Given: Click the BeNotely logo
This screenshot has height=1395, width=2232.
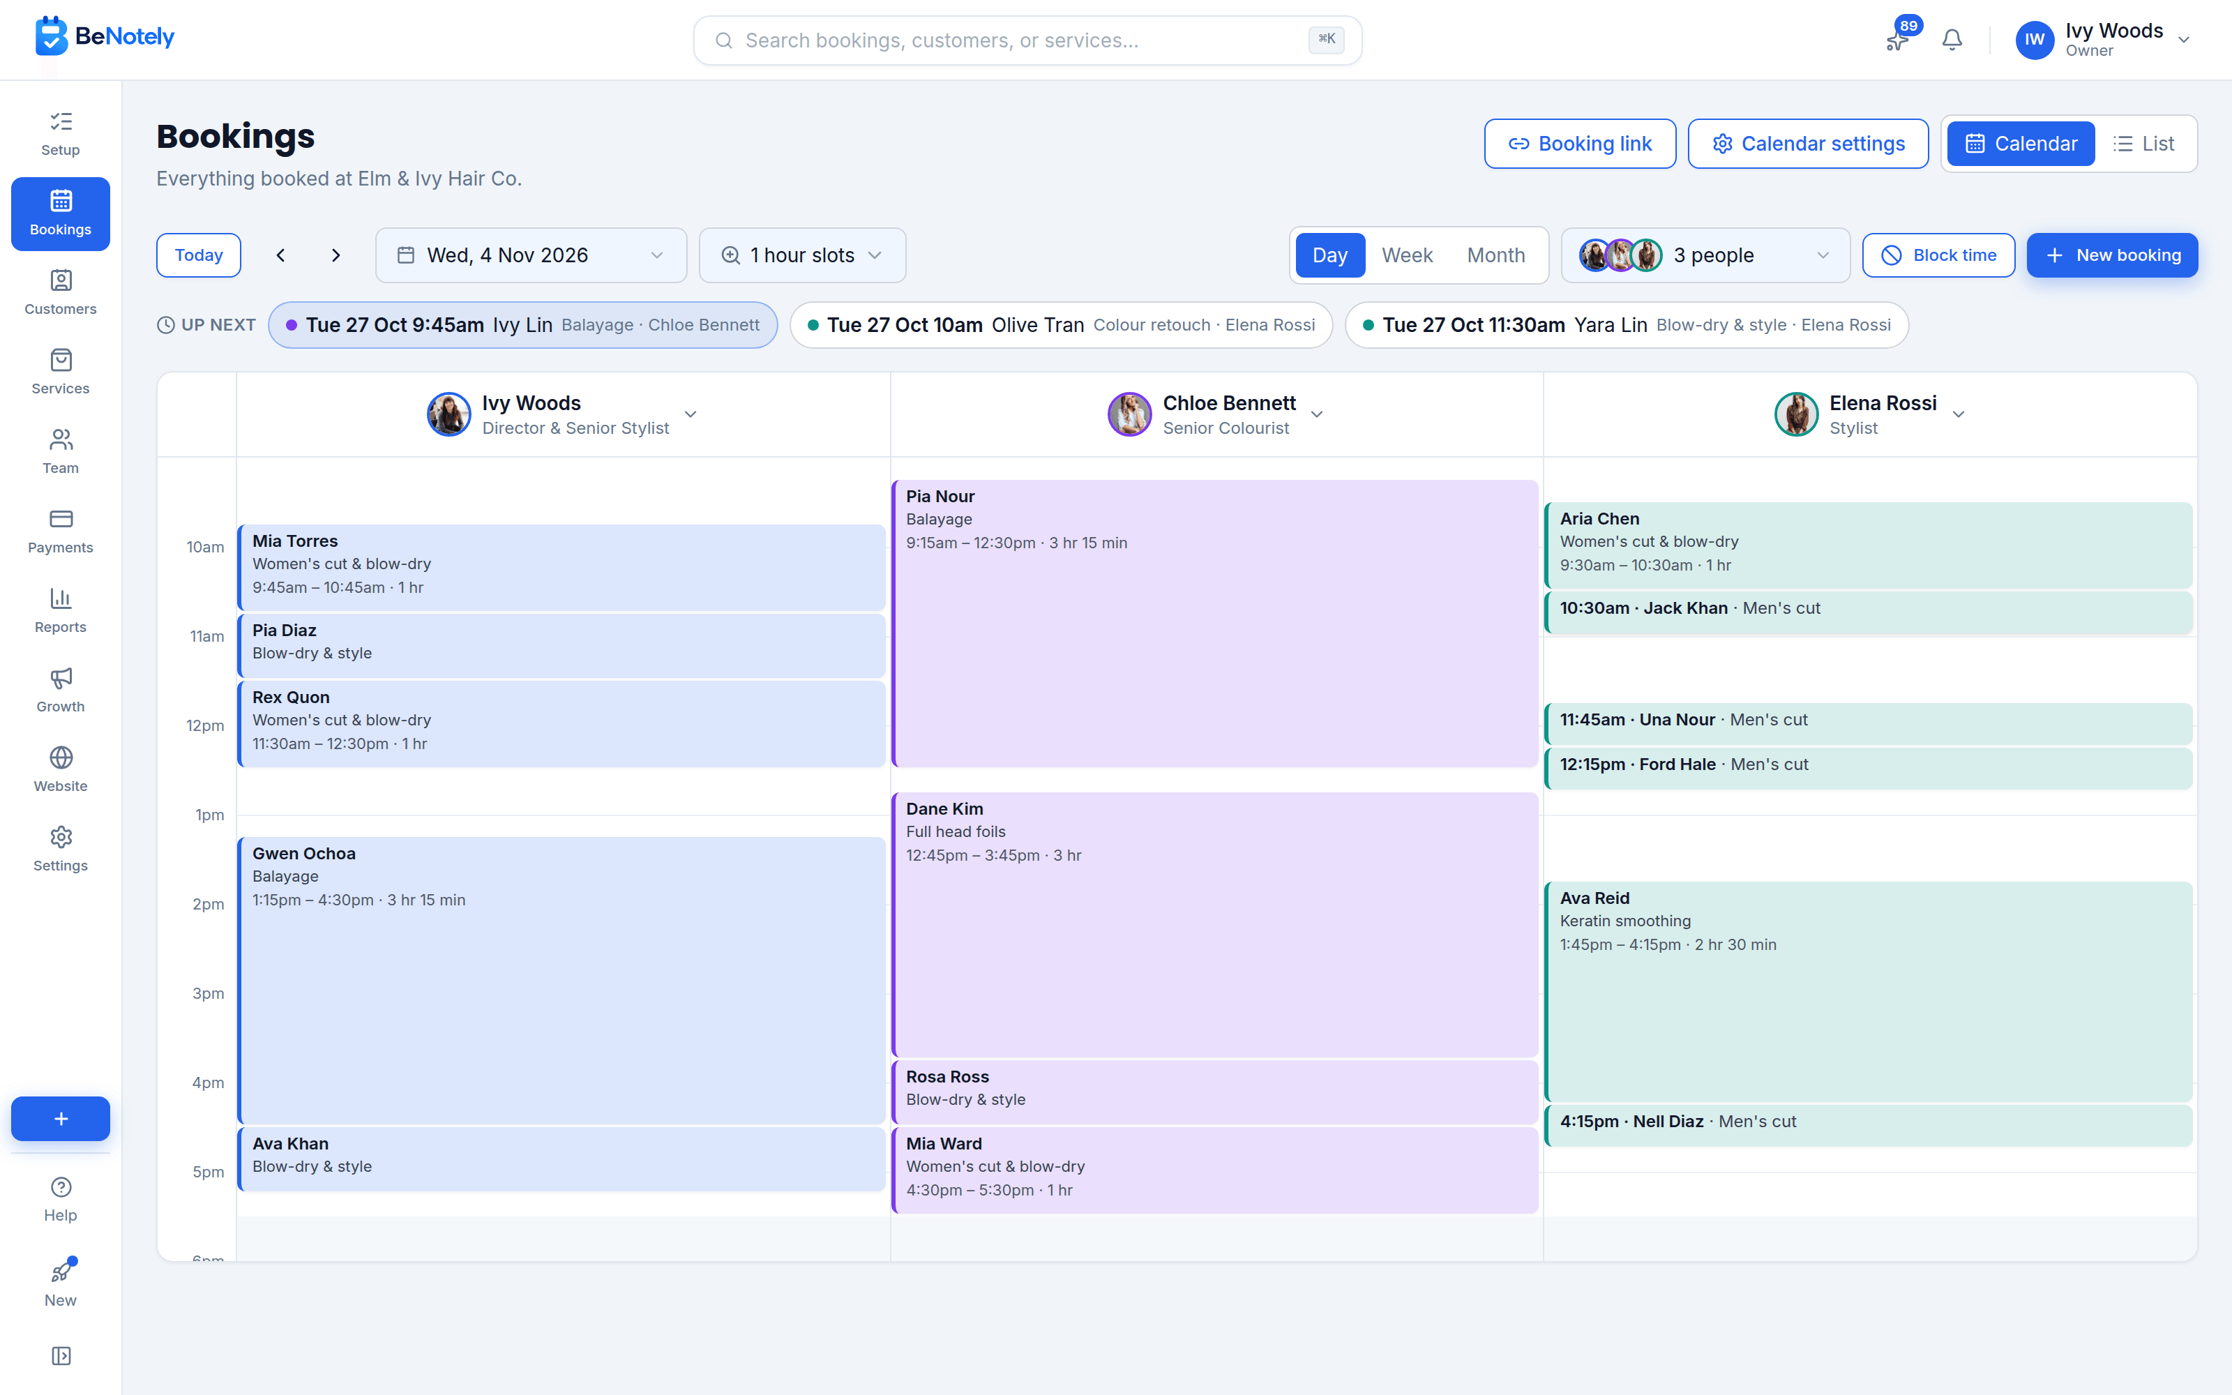Looking at the screenshot, I should (x=104, y=37).
